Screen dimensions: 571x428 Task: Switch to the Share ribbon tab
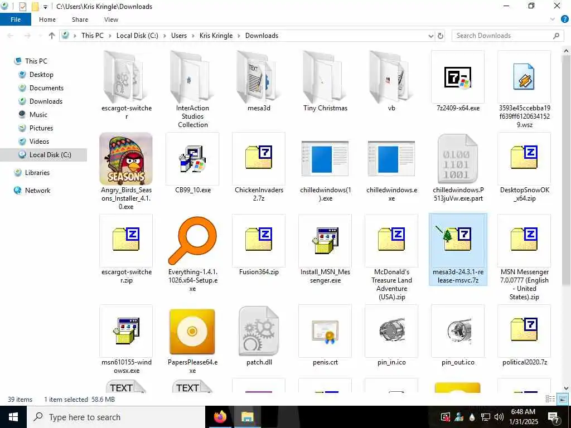pyautogui.click(x=80, y=20)
